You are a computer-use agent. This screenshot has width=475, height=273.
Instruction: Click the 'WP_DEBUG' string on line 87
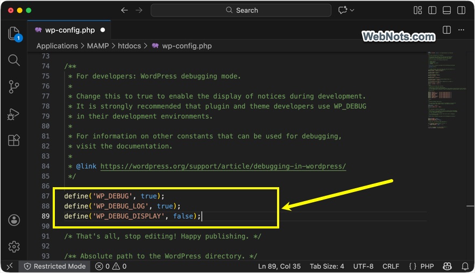(x=112, y=196)
